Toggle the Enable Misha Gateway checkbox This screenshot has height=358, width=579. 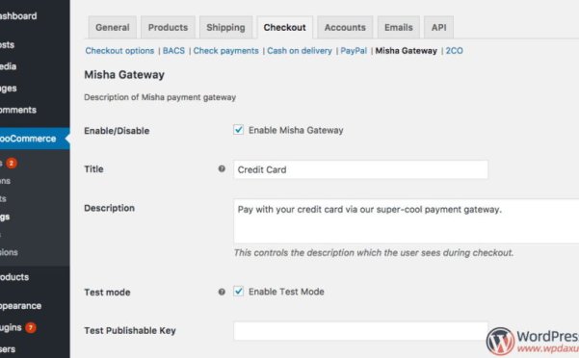239,130
